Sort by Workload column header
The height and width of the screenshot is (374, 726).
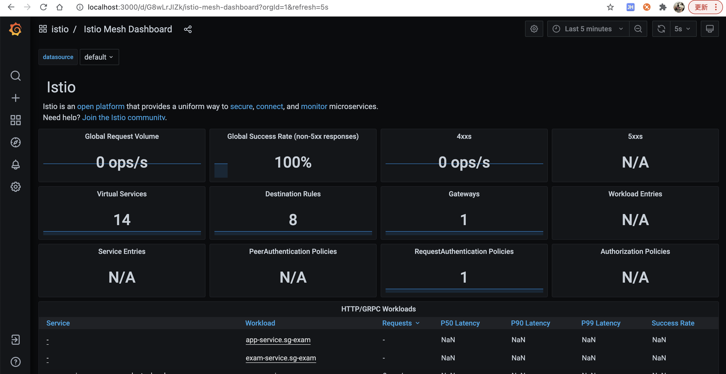coord(260,323)
